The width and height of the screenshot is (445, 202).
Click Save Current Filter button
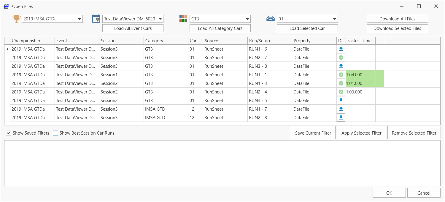[x=313, y=133]
